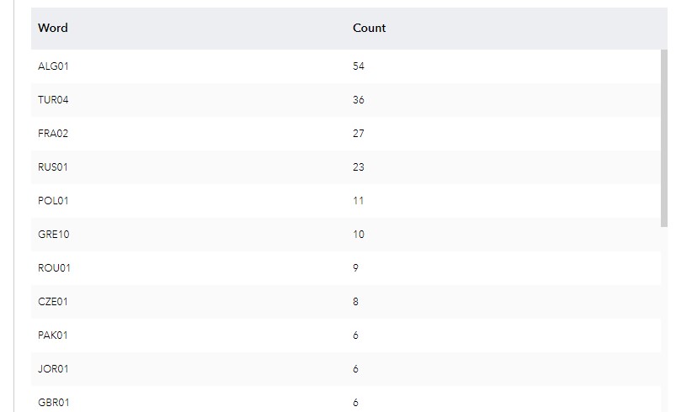
Task: Click count cell showing 27
Action: click(359, 134)
